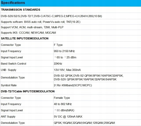The image size is (141, 126).
Task: Click the Symbol Rate label
Action: (9, 85)
